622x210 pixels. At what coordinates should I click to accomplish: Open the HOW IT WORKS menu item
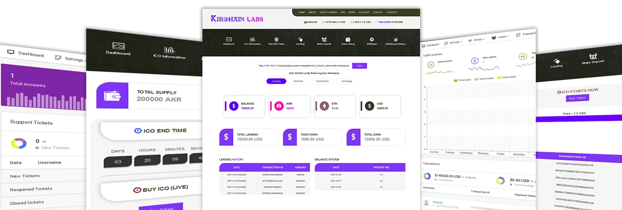[328, 12]
